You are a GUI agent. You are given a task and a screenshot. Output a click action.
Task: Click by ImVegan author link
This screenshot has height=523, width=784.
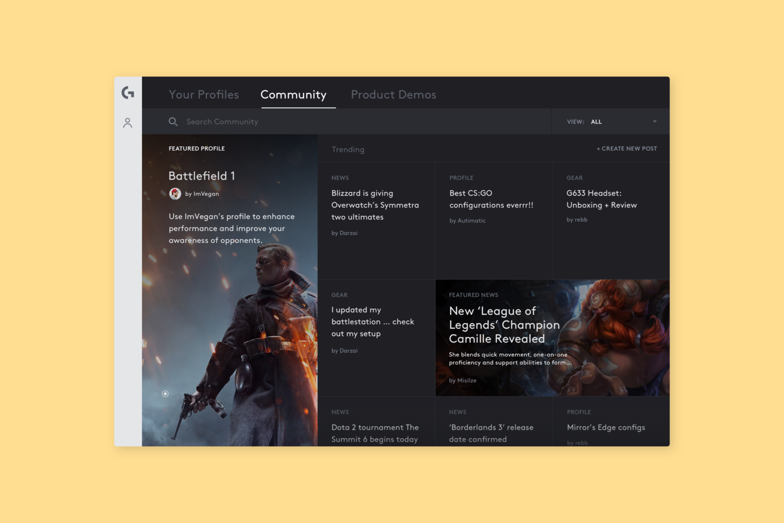pos(202,194)
